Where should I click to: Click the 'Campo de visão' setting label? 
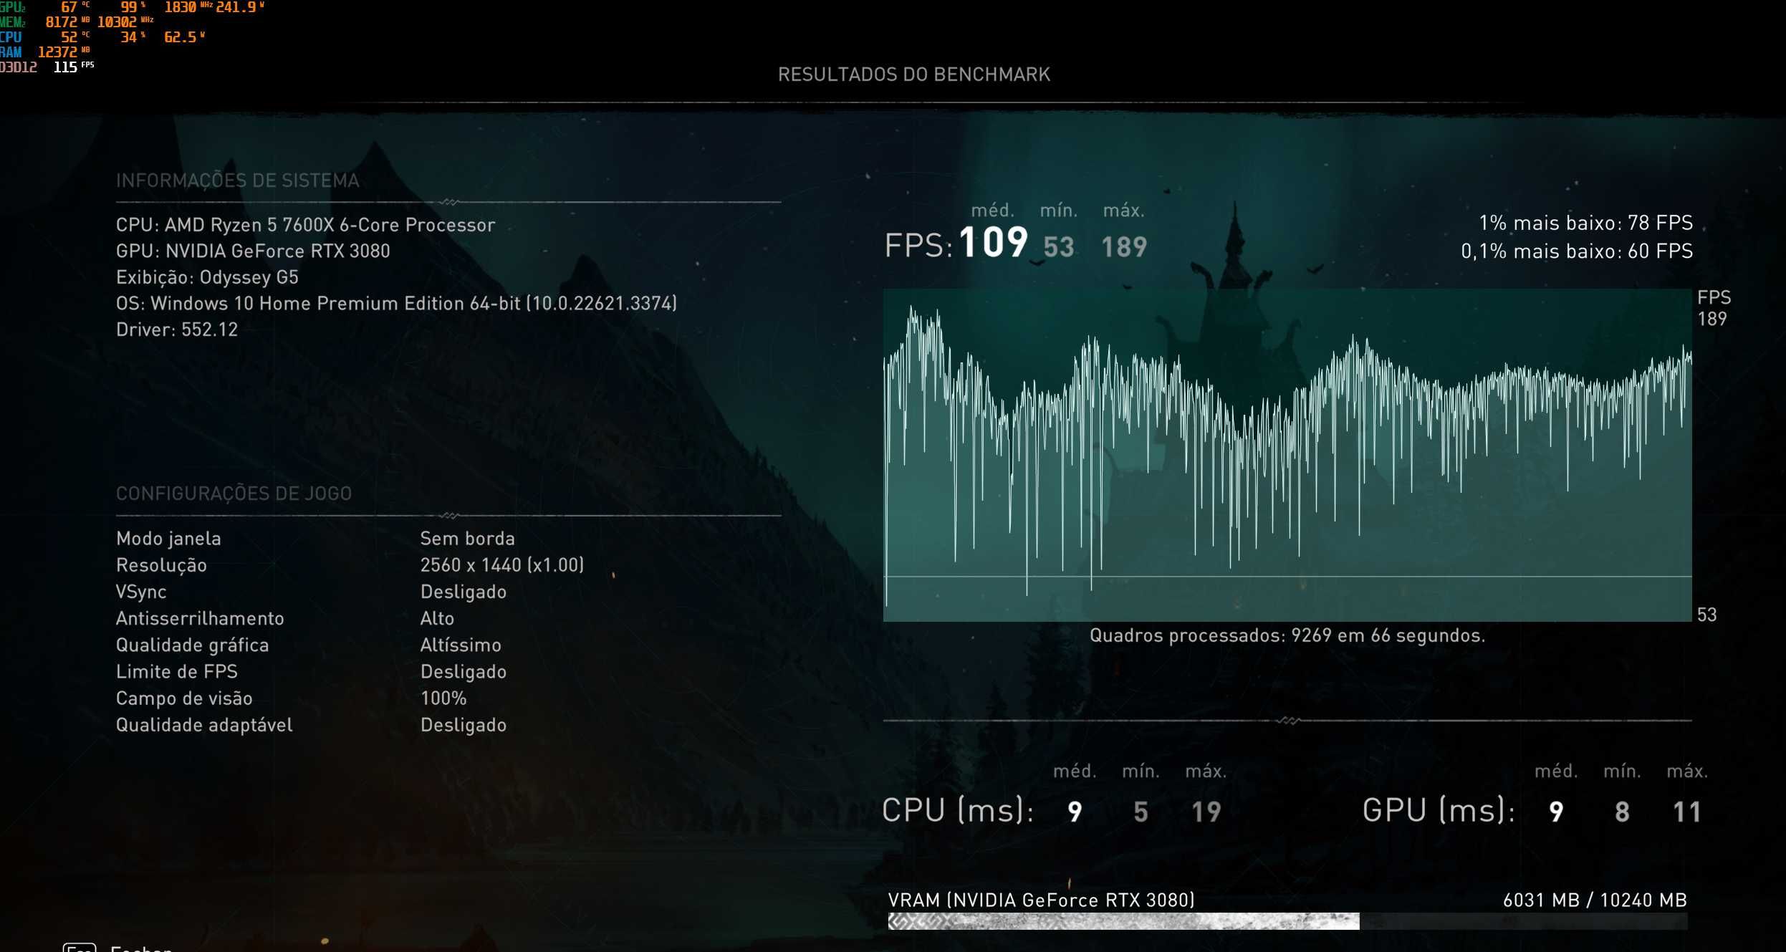pos(184,698)
